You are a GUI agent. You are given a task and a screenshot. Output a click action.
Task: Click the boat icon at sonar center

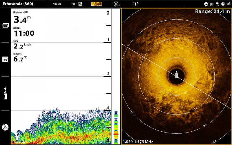click(176, 75)
